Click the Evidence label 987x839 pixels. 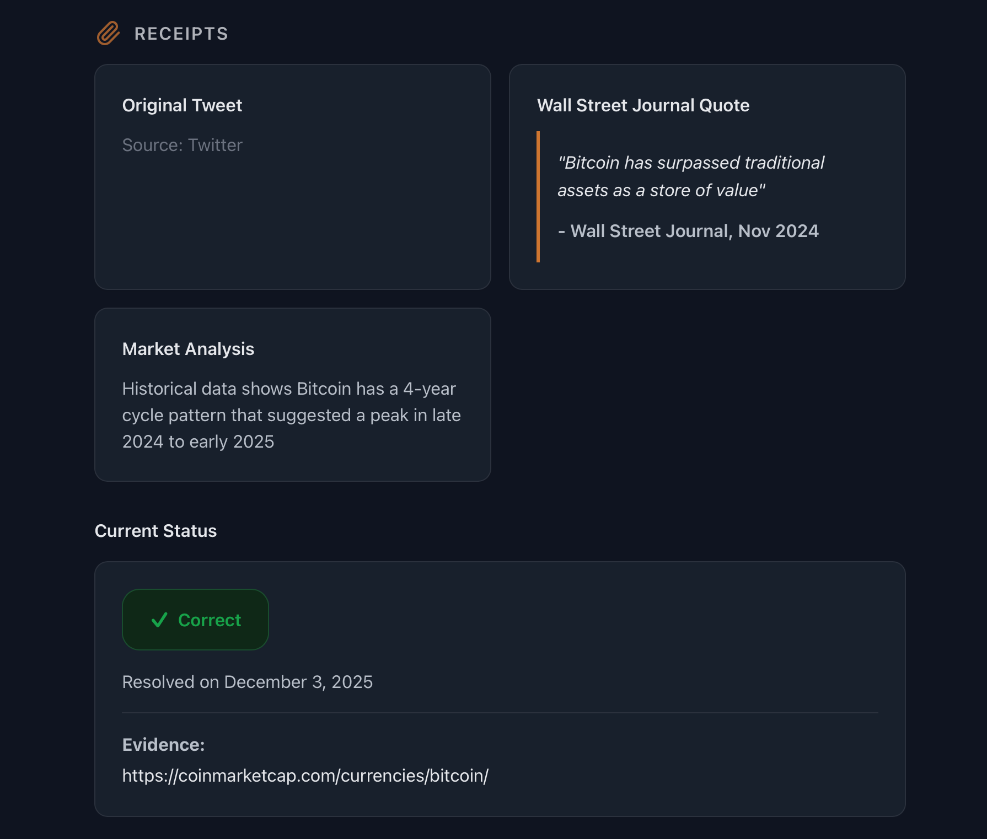click(x=163, y=744)
